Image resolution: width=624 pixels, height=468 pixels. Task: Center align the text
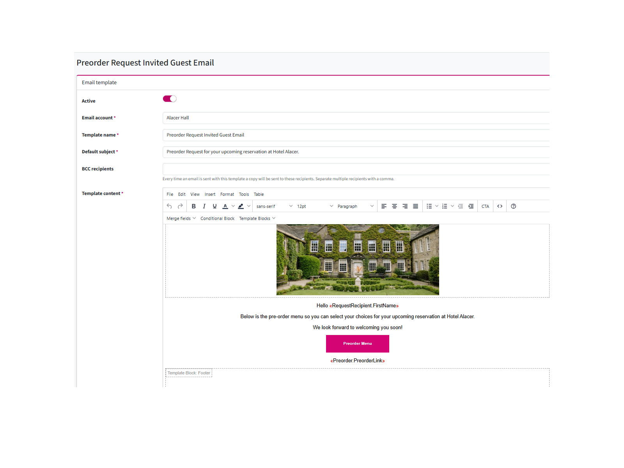394,206
